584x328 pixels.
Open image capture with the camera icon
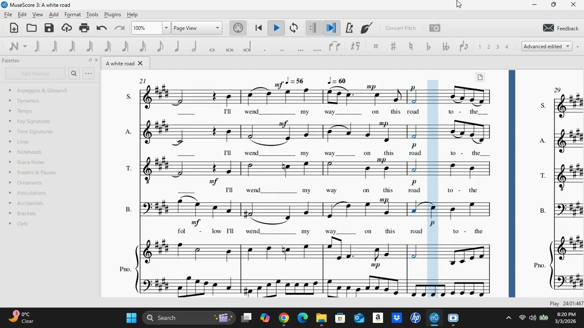click(x=435, y=28)
